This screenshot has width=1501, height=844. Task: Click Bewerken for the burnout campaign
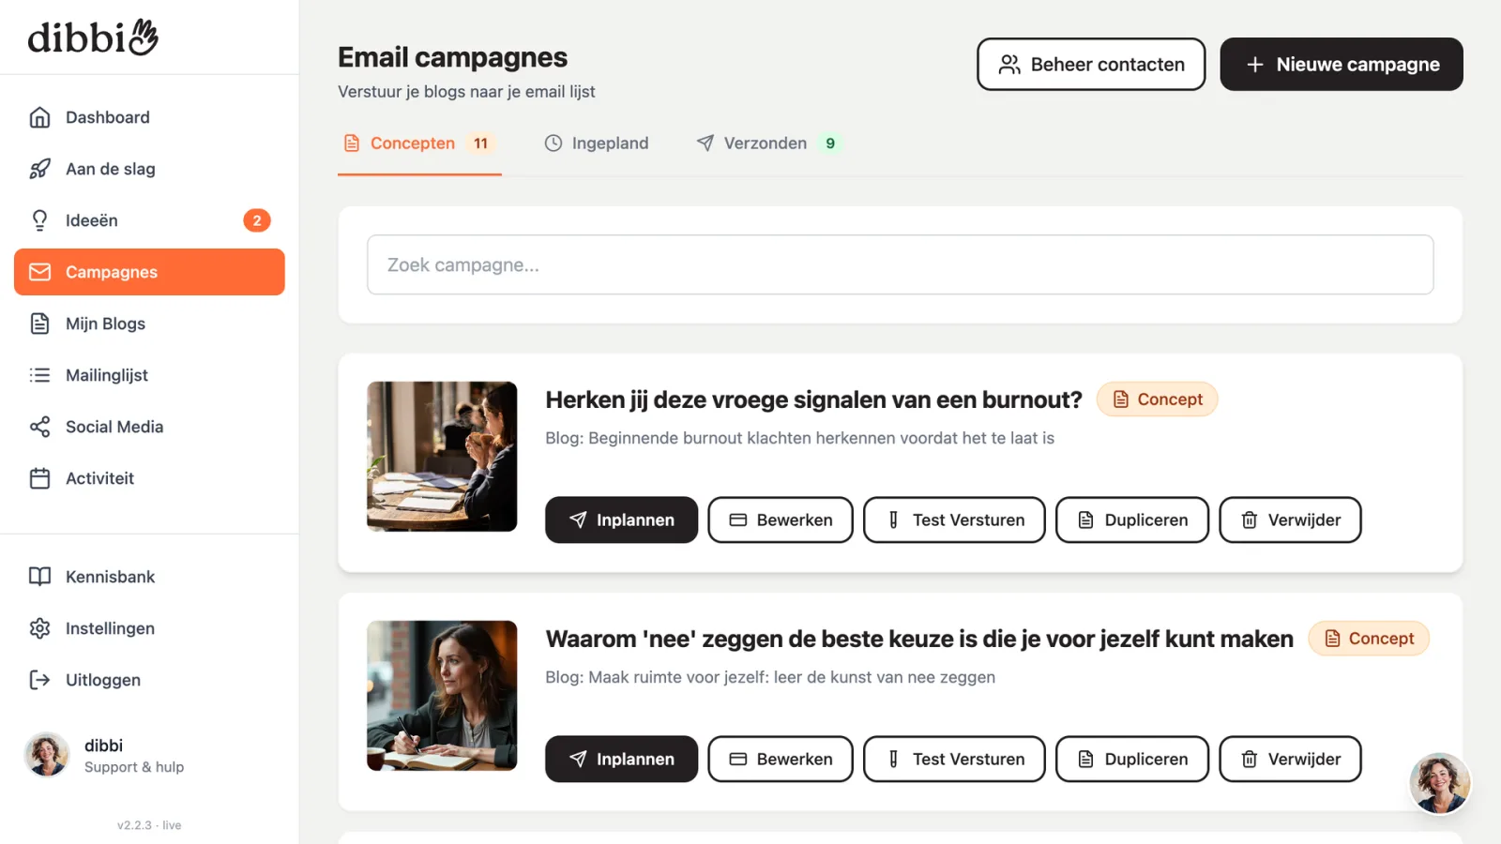(x=781, y=520)
